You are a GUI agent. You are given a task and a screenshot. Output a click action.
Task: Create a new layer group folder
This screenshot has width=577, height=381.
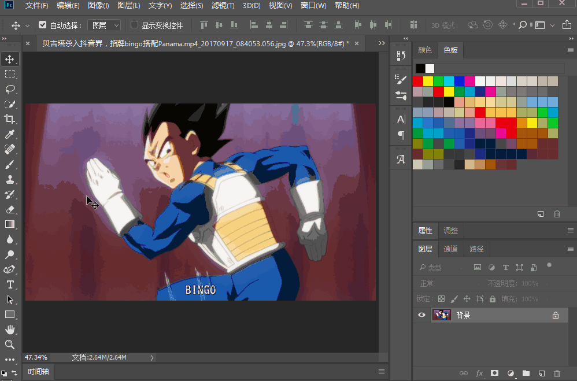[x=526, y=373]
